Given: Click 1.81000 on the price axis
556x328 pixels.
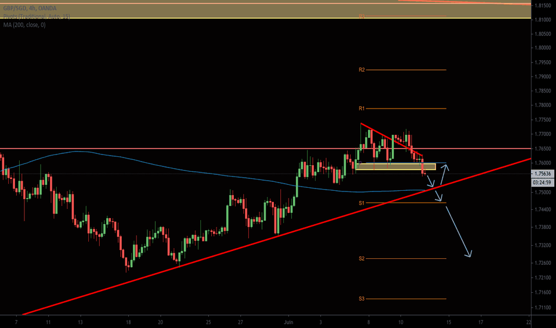Looking at the screenshot, I should [x=542, y=20].
